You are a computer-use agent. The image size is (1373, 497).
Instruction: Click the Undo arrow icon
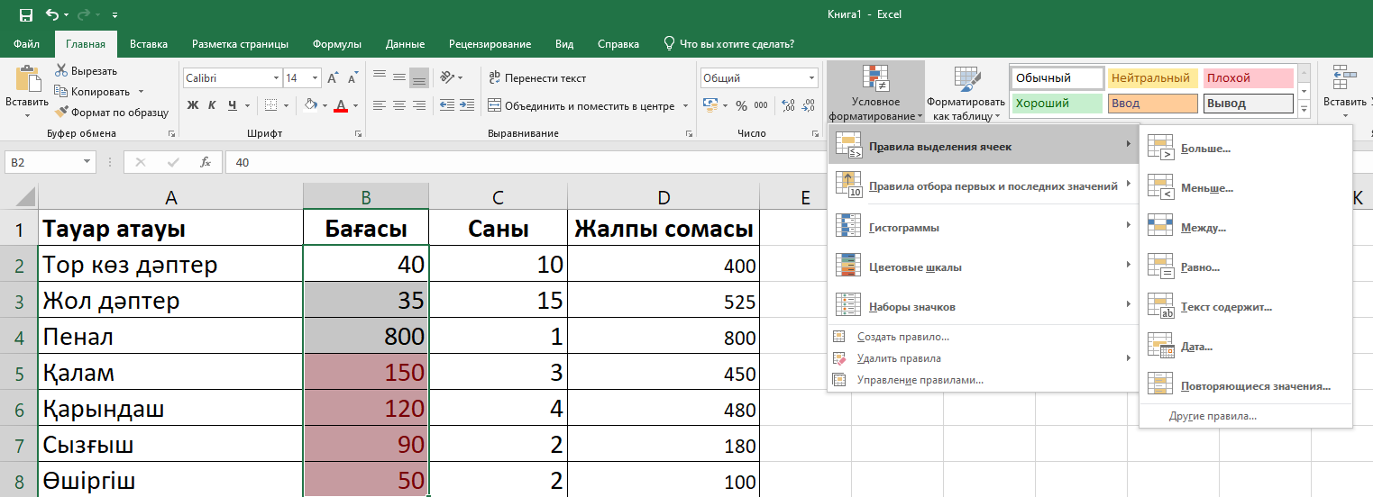click(52, 15)
